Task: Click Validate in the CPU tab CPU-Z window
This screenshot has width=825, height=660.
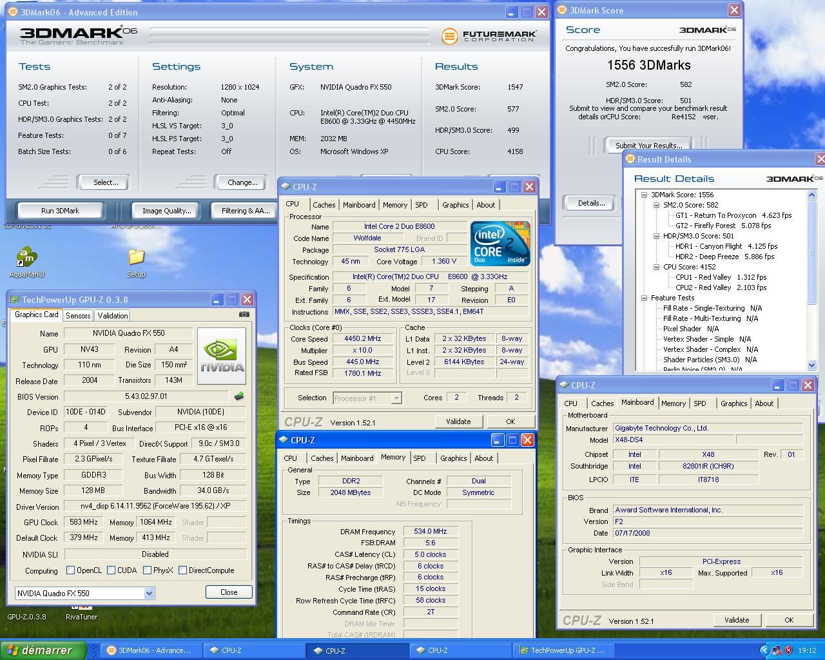Action: 458,422
